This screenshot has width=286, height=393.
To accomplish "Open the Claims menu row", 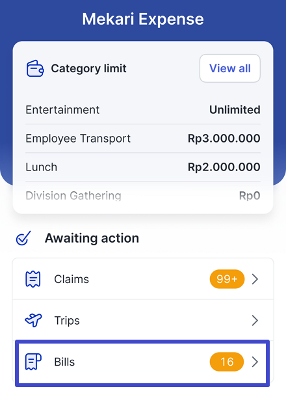I will click(143, 279).
